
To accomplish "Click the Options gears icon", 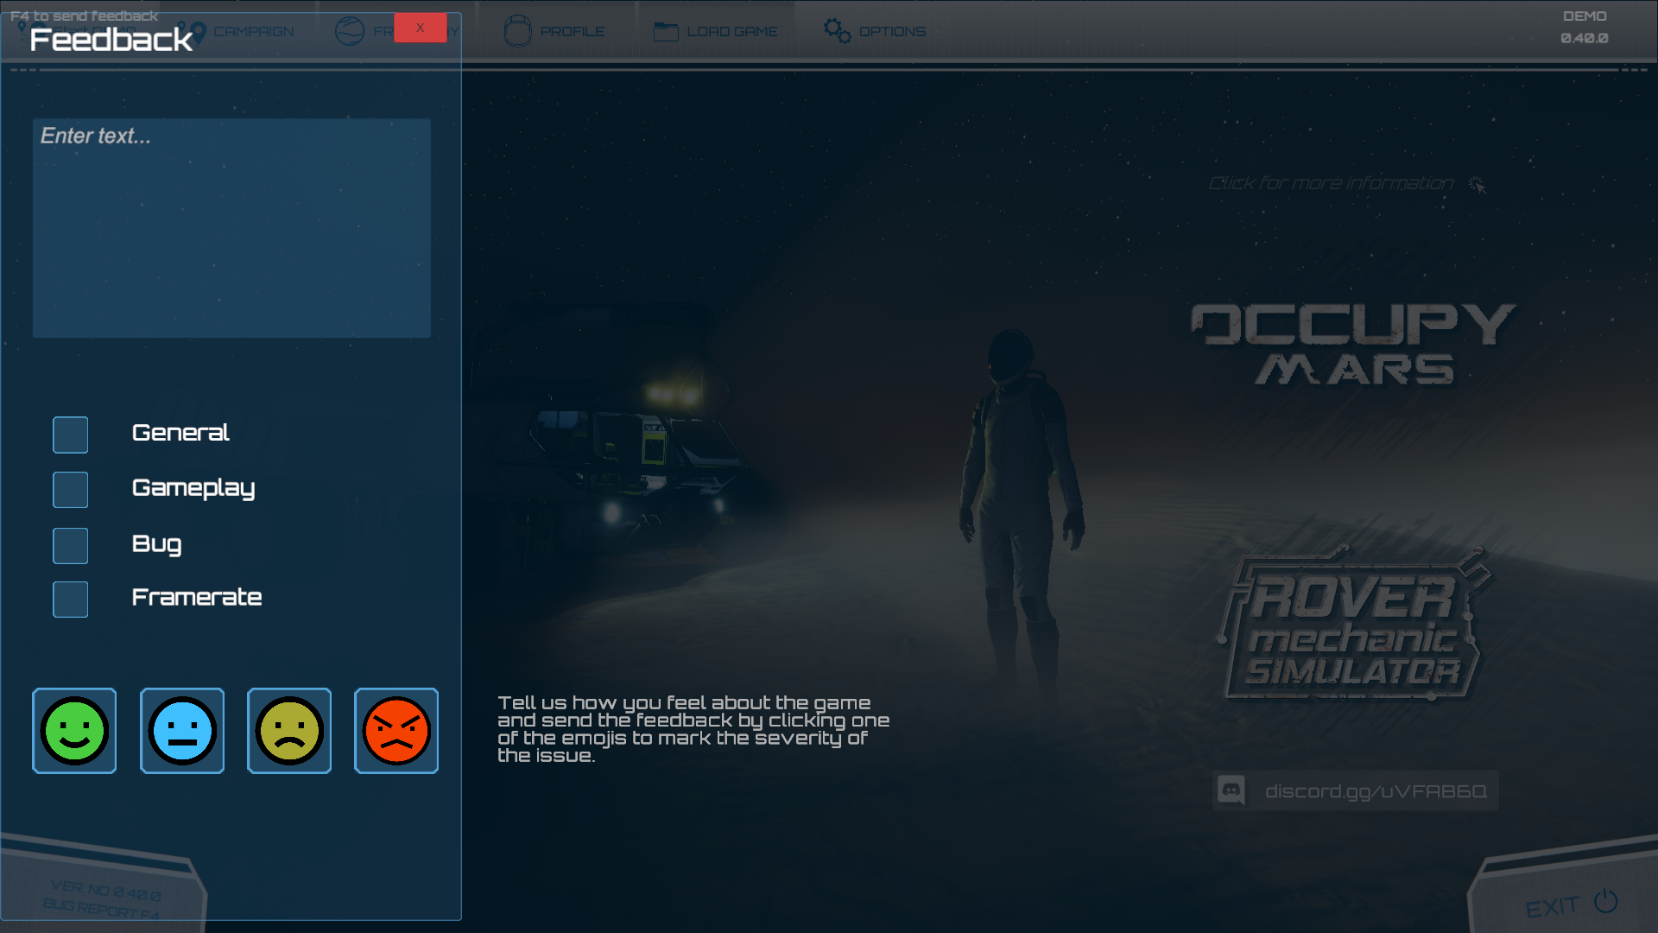I will (837, 31).
